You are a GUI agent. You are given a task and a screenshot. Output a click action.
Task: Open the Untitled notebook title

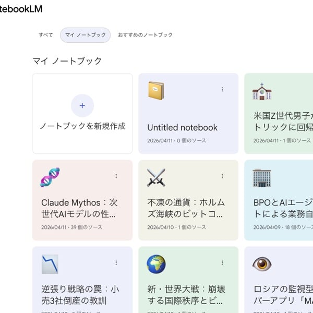tap(182, 128)
